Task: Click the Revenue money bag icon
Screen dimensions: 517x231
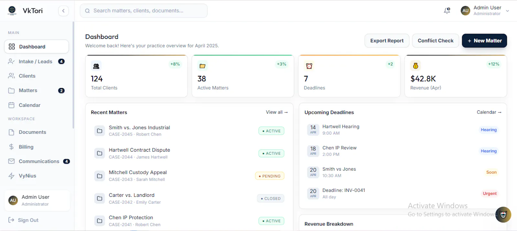Action: coord(416,66)
